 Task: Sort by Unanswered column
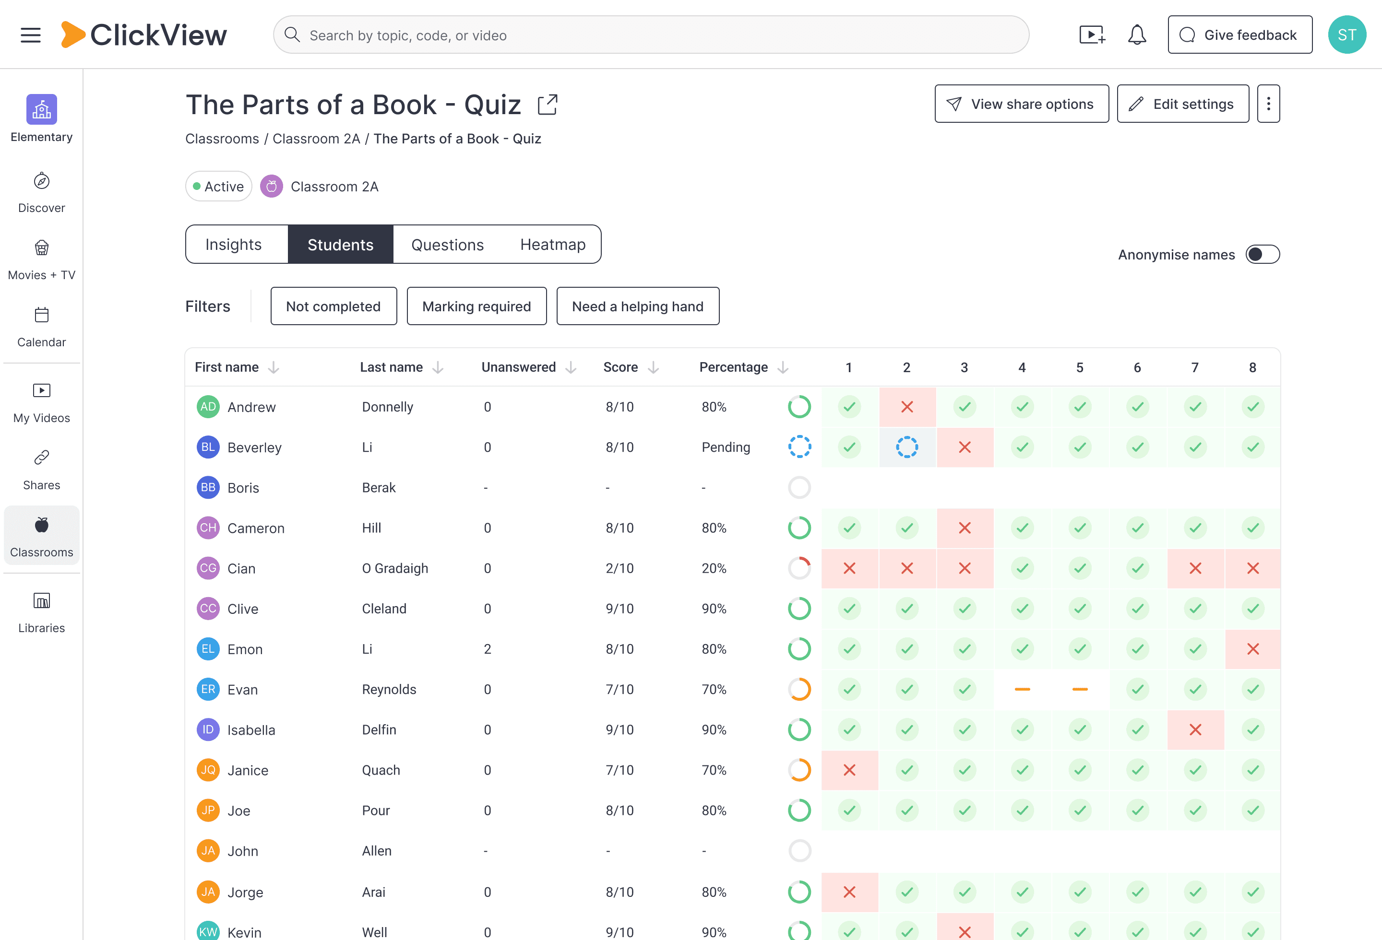pyautogui.click(x=529, y=367)
